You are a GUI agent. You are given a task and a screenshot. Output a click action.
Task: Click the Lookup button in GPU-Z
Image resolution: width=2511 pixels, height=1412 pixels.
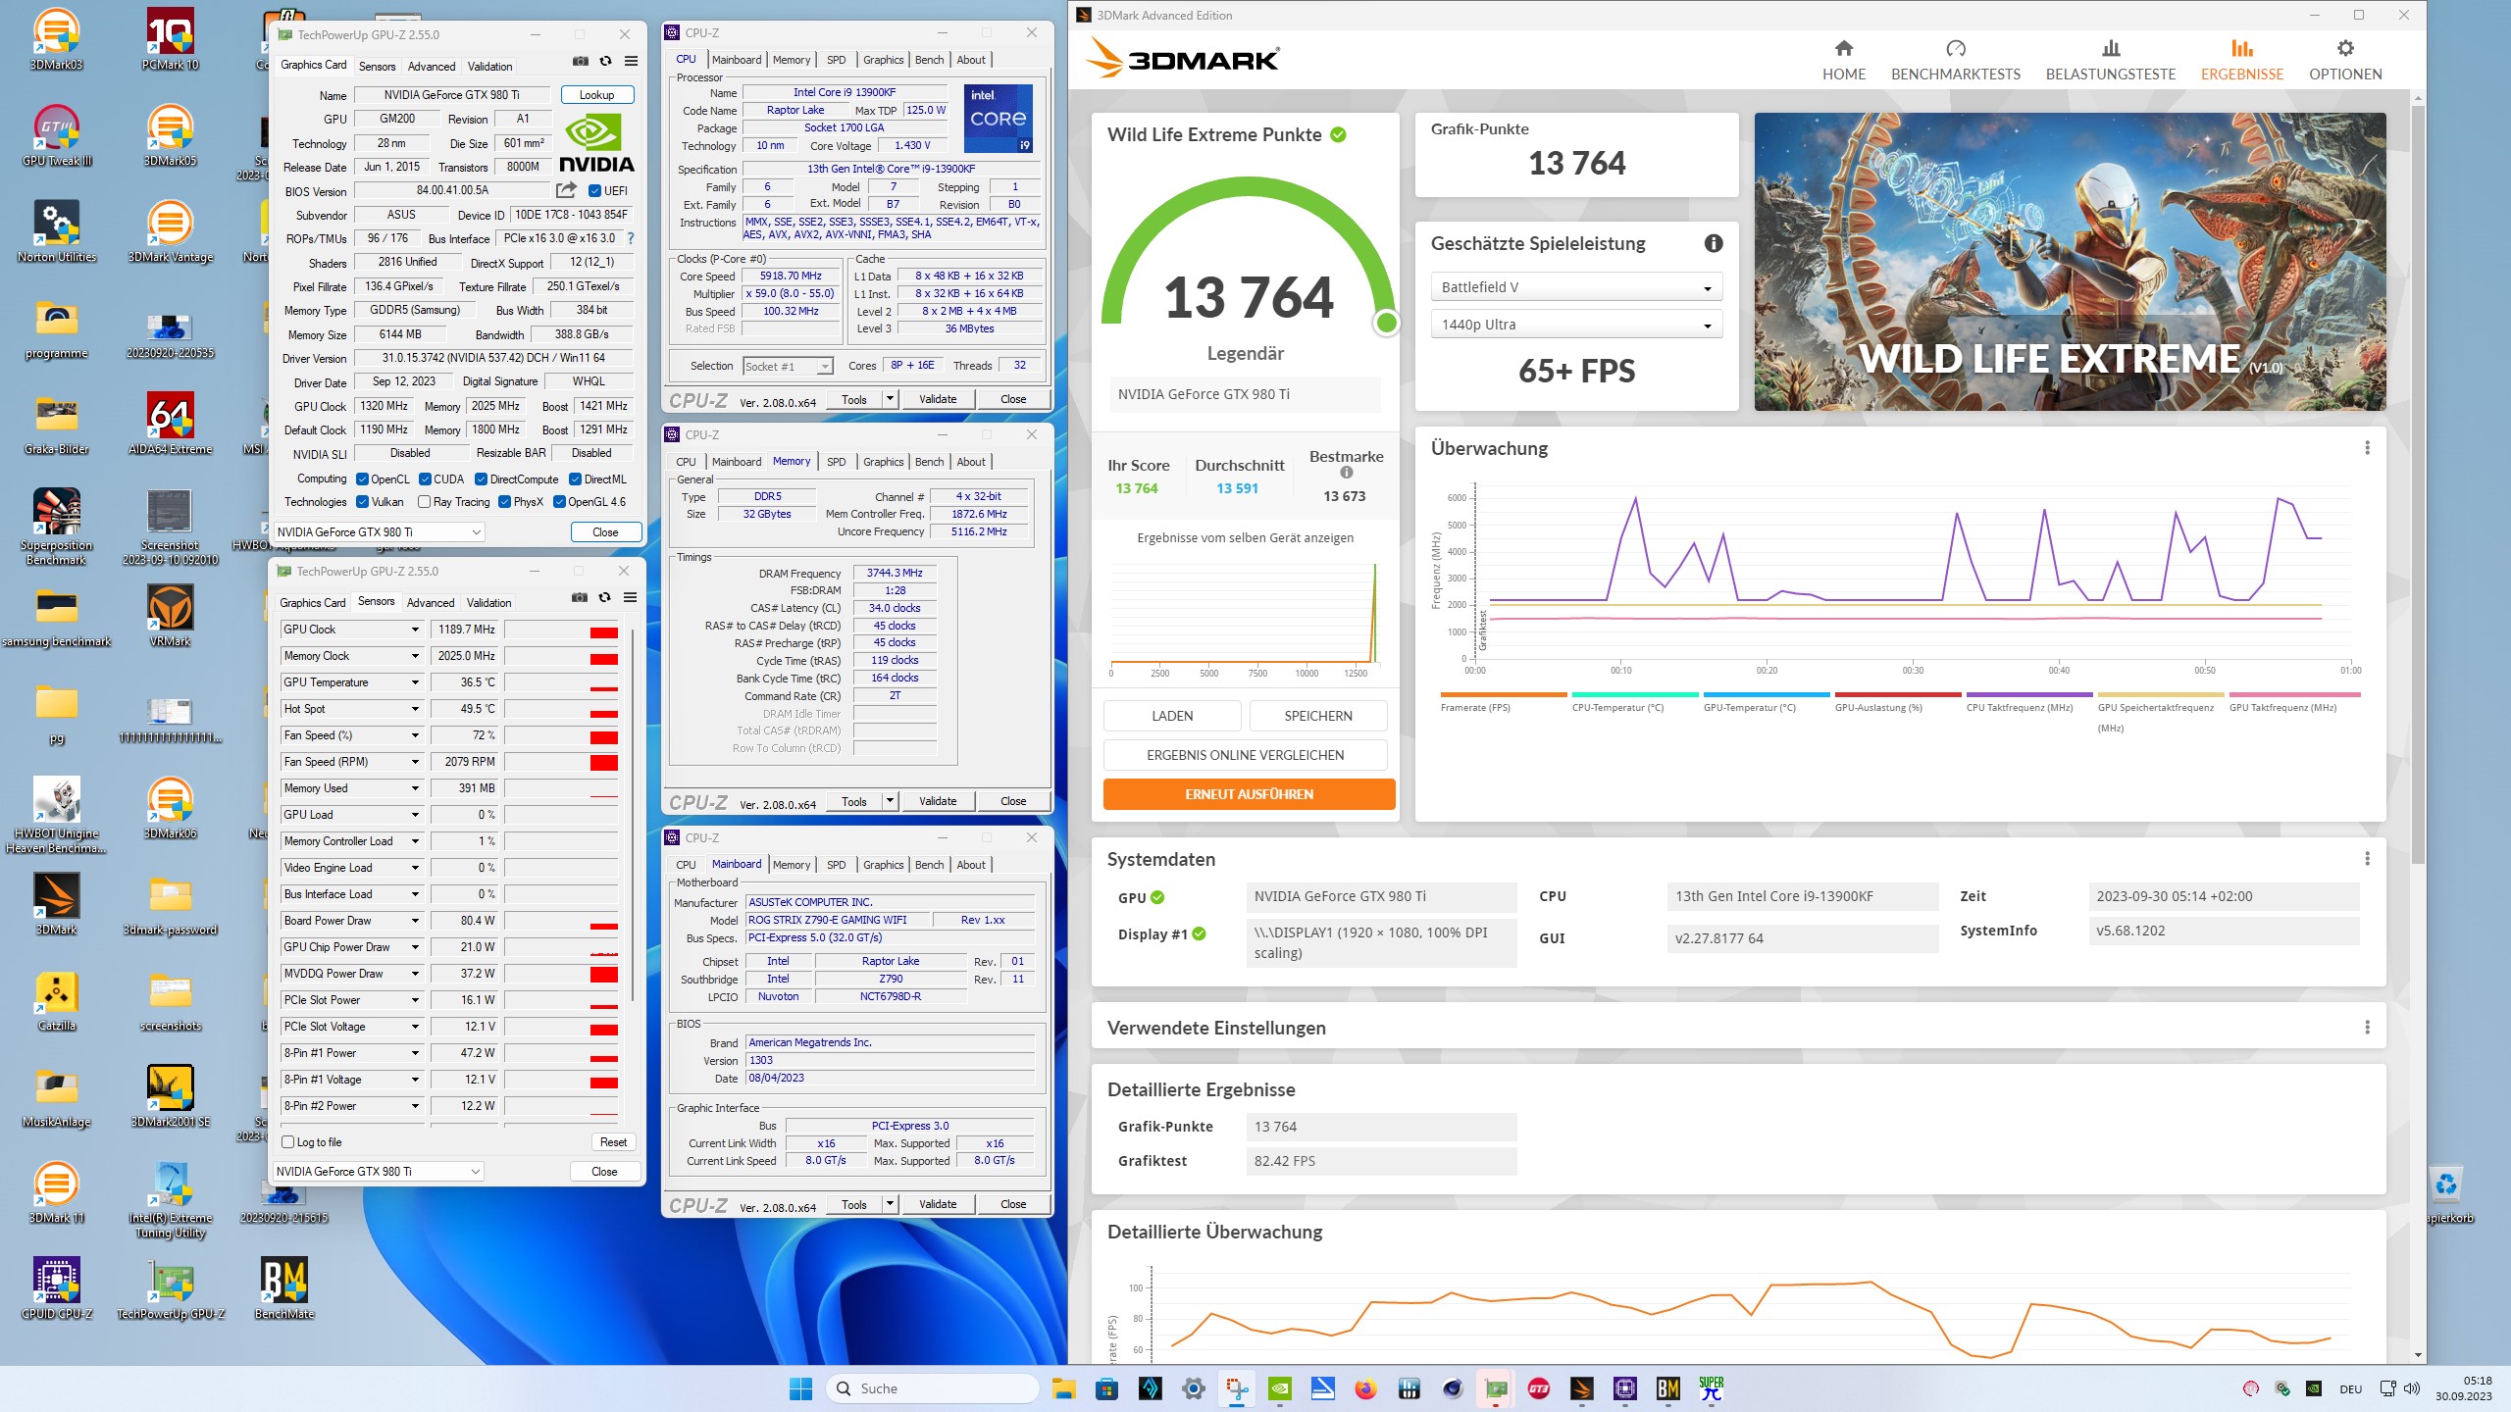pyautogui.click(x=597, y=95)
